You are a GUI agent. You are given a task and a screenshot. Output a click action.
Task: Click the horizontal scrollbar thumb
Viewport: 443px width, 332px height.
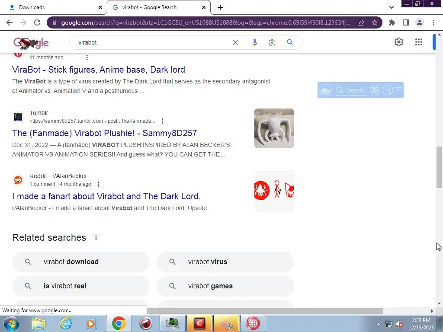[265, 311]
